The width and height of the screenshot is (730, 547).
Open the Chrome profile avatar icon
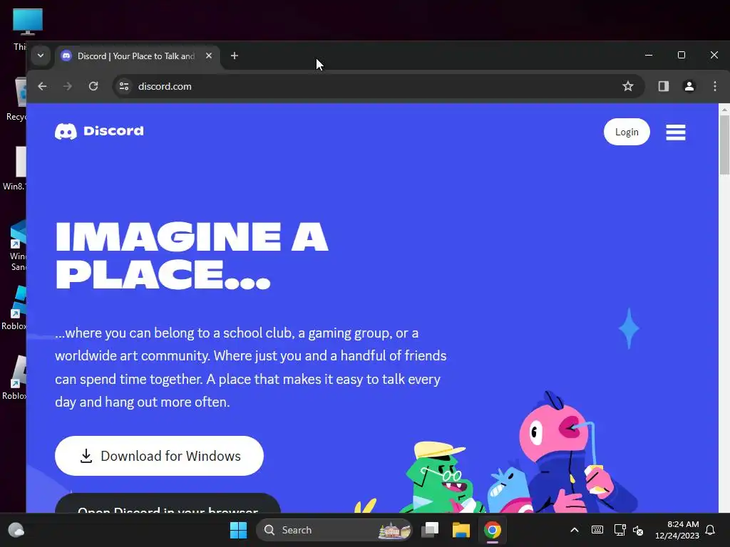(689, 86)
